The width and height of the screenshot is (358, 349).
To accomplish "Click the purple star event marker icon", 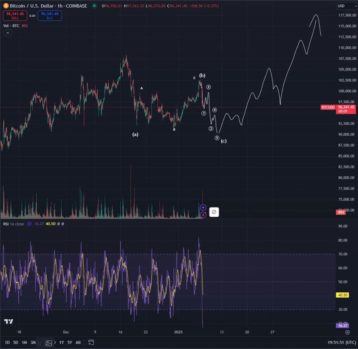I will pyautogui.click(x=203, y=207).
